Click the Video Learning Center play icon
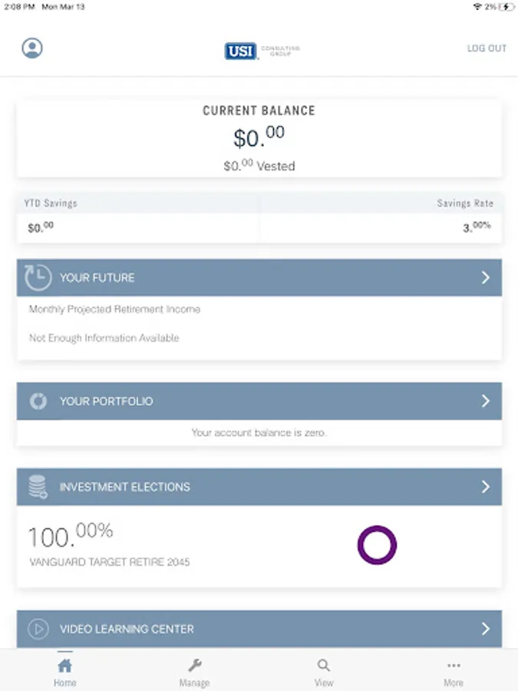The image size is (518, 691). point(38,629)
